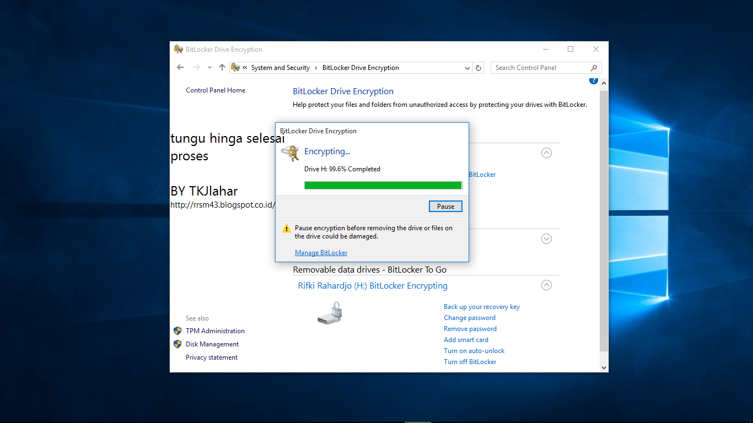The width and height of the screenshot is (753, 423).
Task: Click the address bar BitLocker icon
Action: (x=235, y=67)
